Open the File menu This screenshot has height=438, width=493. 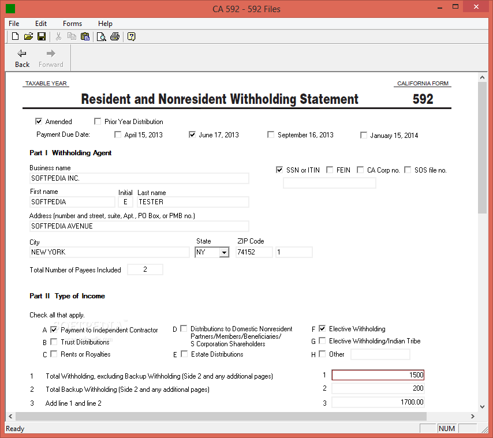click(x=14, y=24)
